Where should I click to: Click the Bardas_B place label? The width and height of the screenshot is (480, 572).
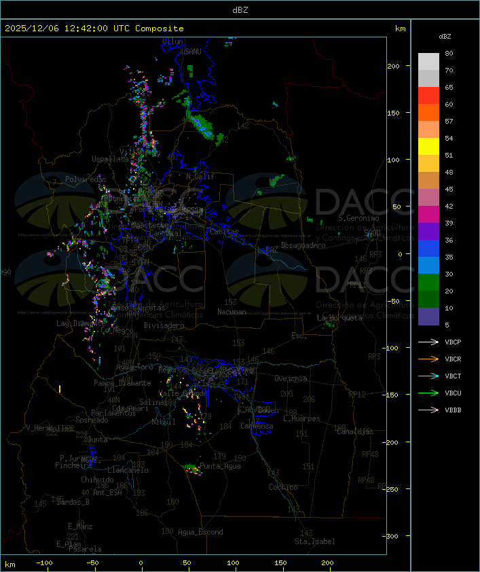[x=73, y=502]
